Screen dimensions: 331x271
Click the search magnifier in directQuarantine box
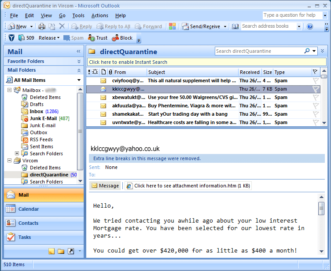[x=307, y=51]
